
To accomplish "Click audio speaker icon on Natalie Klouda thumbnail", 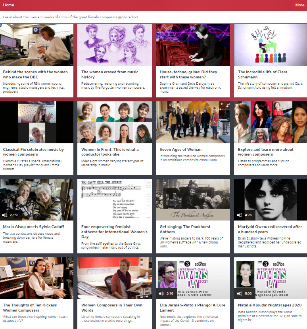I will (239, 294).
